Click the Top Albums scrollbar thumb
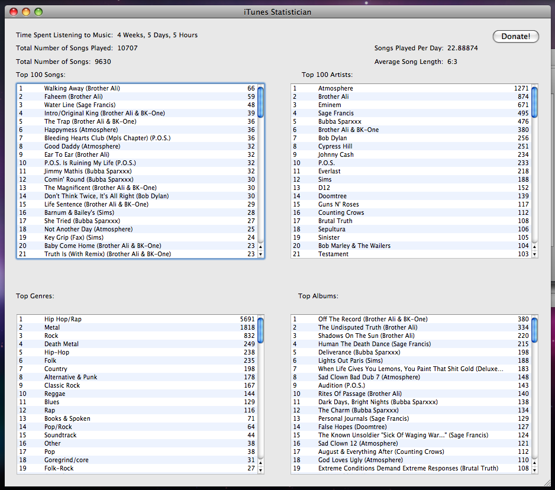555x490 pixels. point(534,330)
